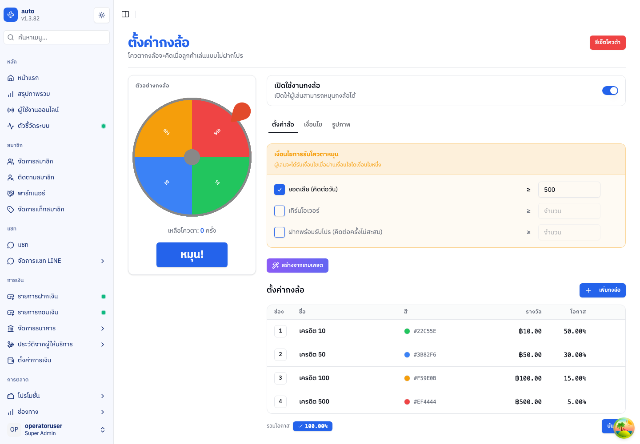Click the เพิ่มกงล้อ add button
This screenshot has height=444, width=640.
point(603,290)
